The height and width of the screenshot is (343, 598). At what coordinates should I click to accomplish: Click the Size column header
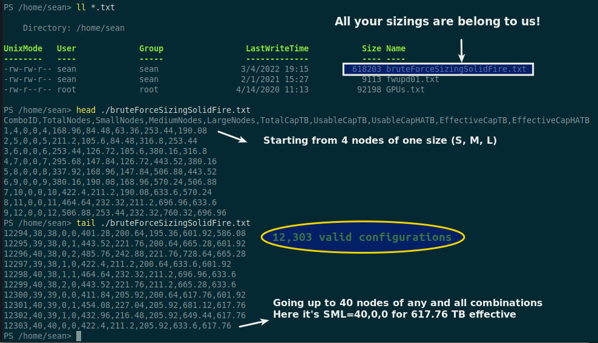pyautogui.click(x=372, y=48)
